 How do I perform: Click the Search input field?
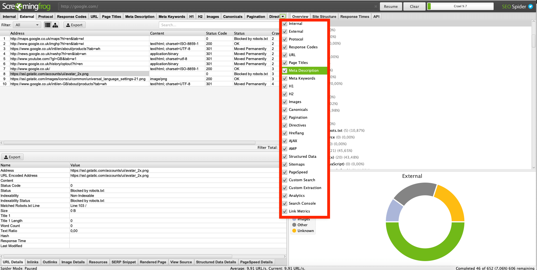tap(219, 25)
